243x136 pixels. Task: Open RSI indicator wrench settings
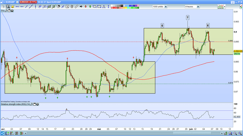click(31, 104)
